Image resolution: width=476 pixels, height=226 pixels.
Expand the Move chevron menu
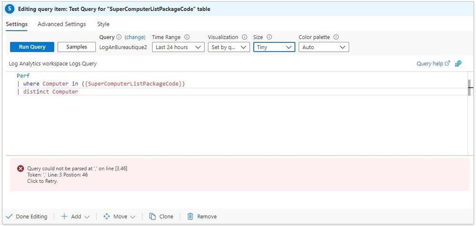(x=133, y=217)
